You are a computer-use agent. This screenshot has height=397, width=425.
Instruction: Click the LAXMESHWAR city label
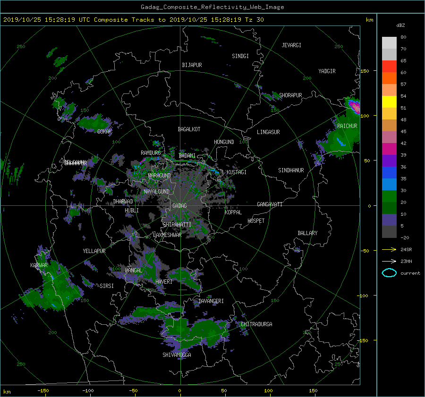(x=167, y=235)
